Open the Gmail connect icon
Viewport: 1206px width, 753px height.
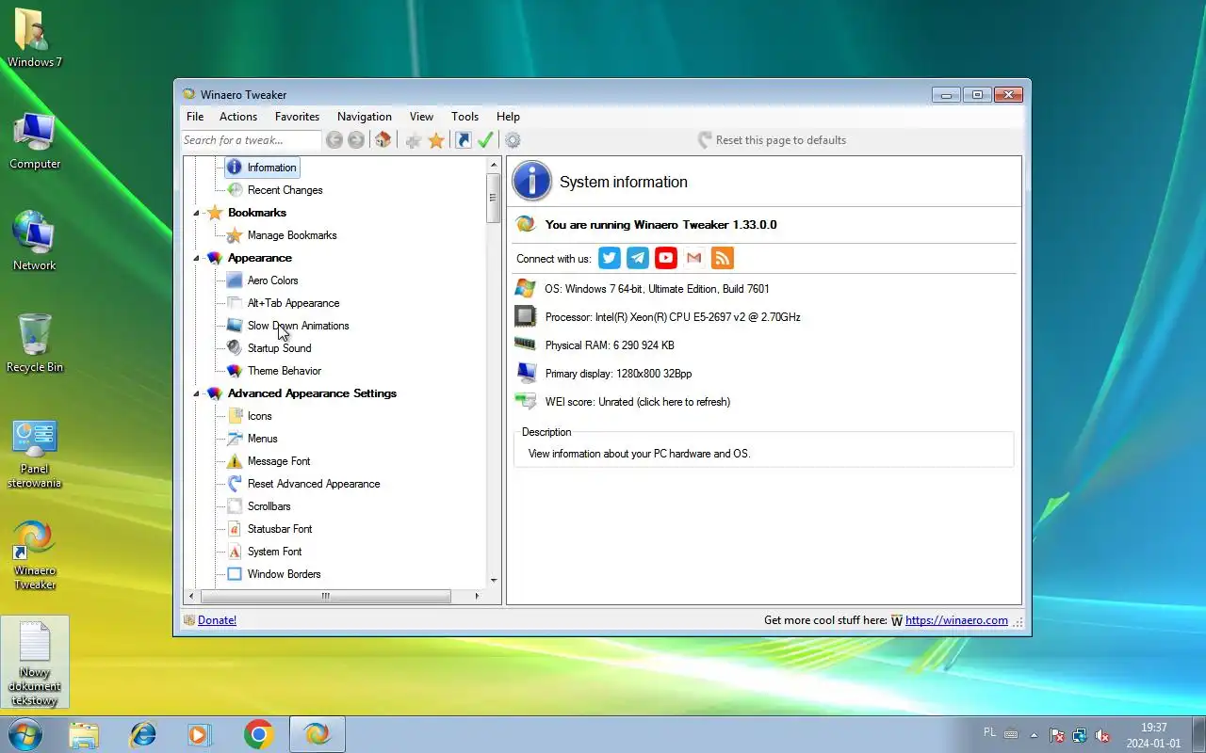click(x=694, y=258)
